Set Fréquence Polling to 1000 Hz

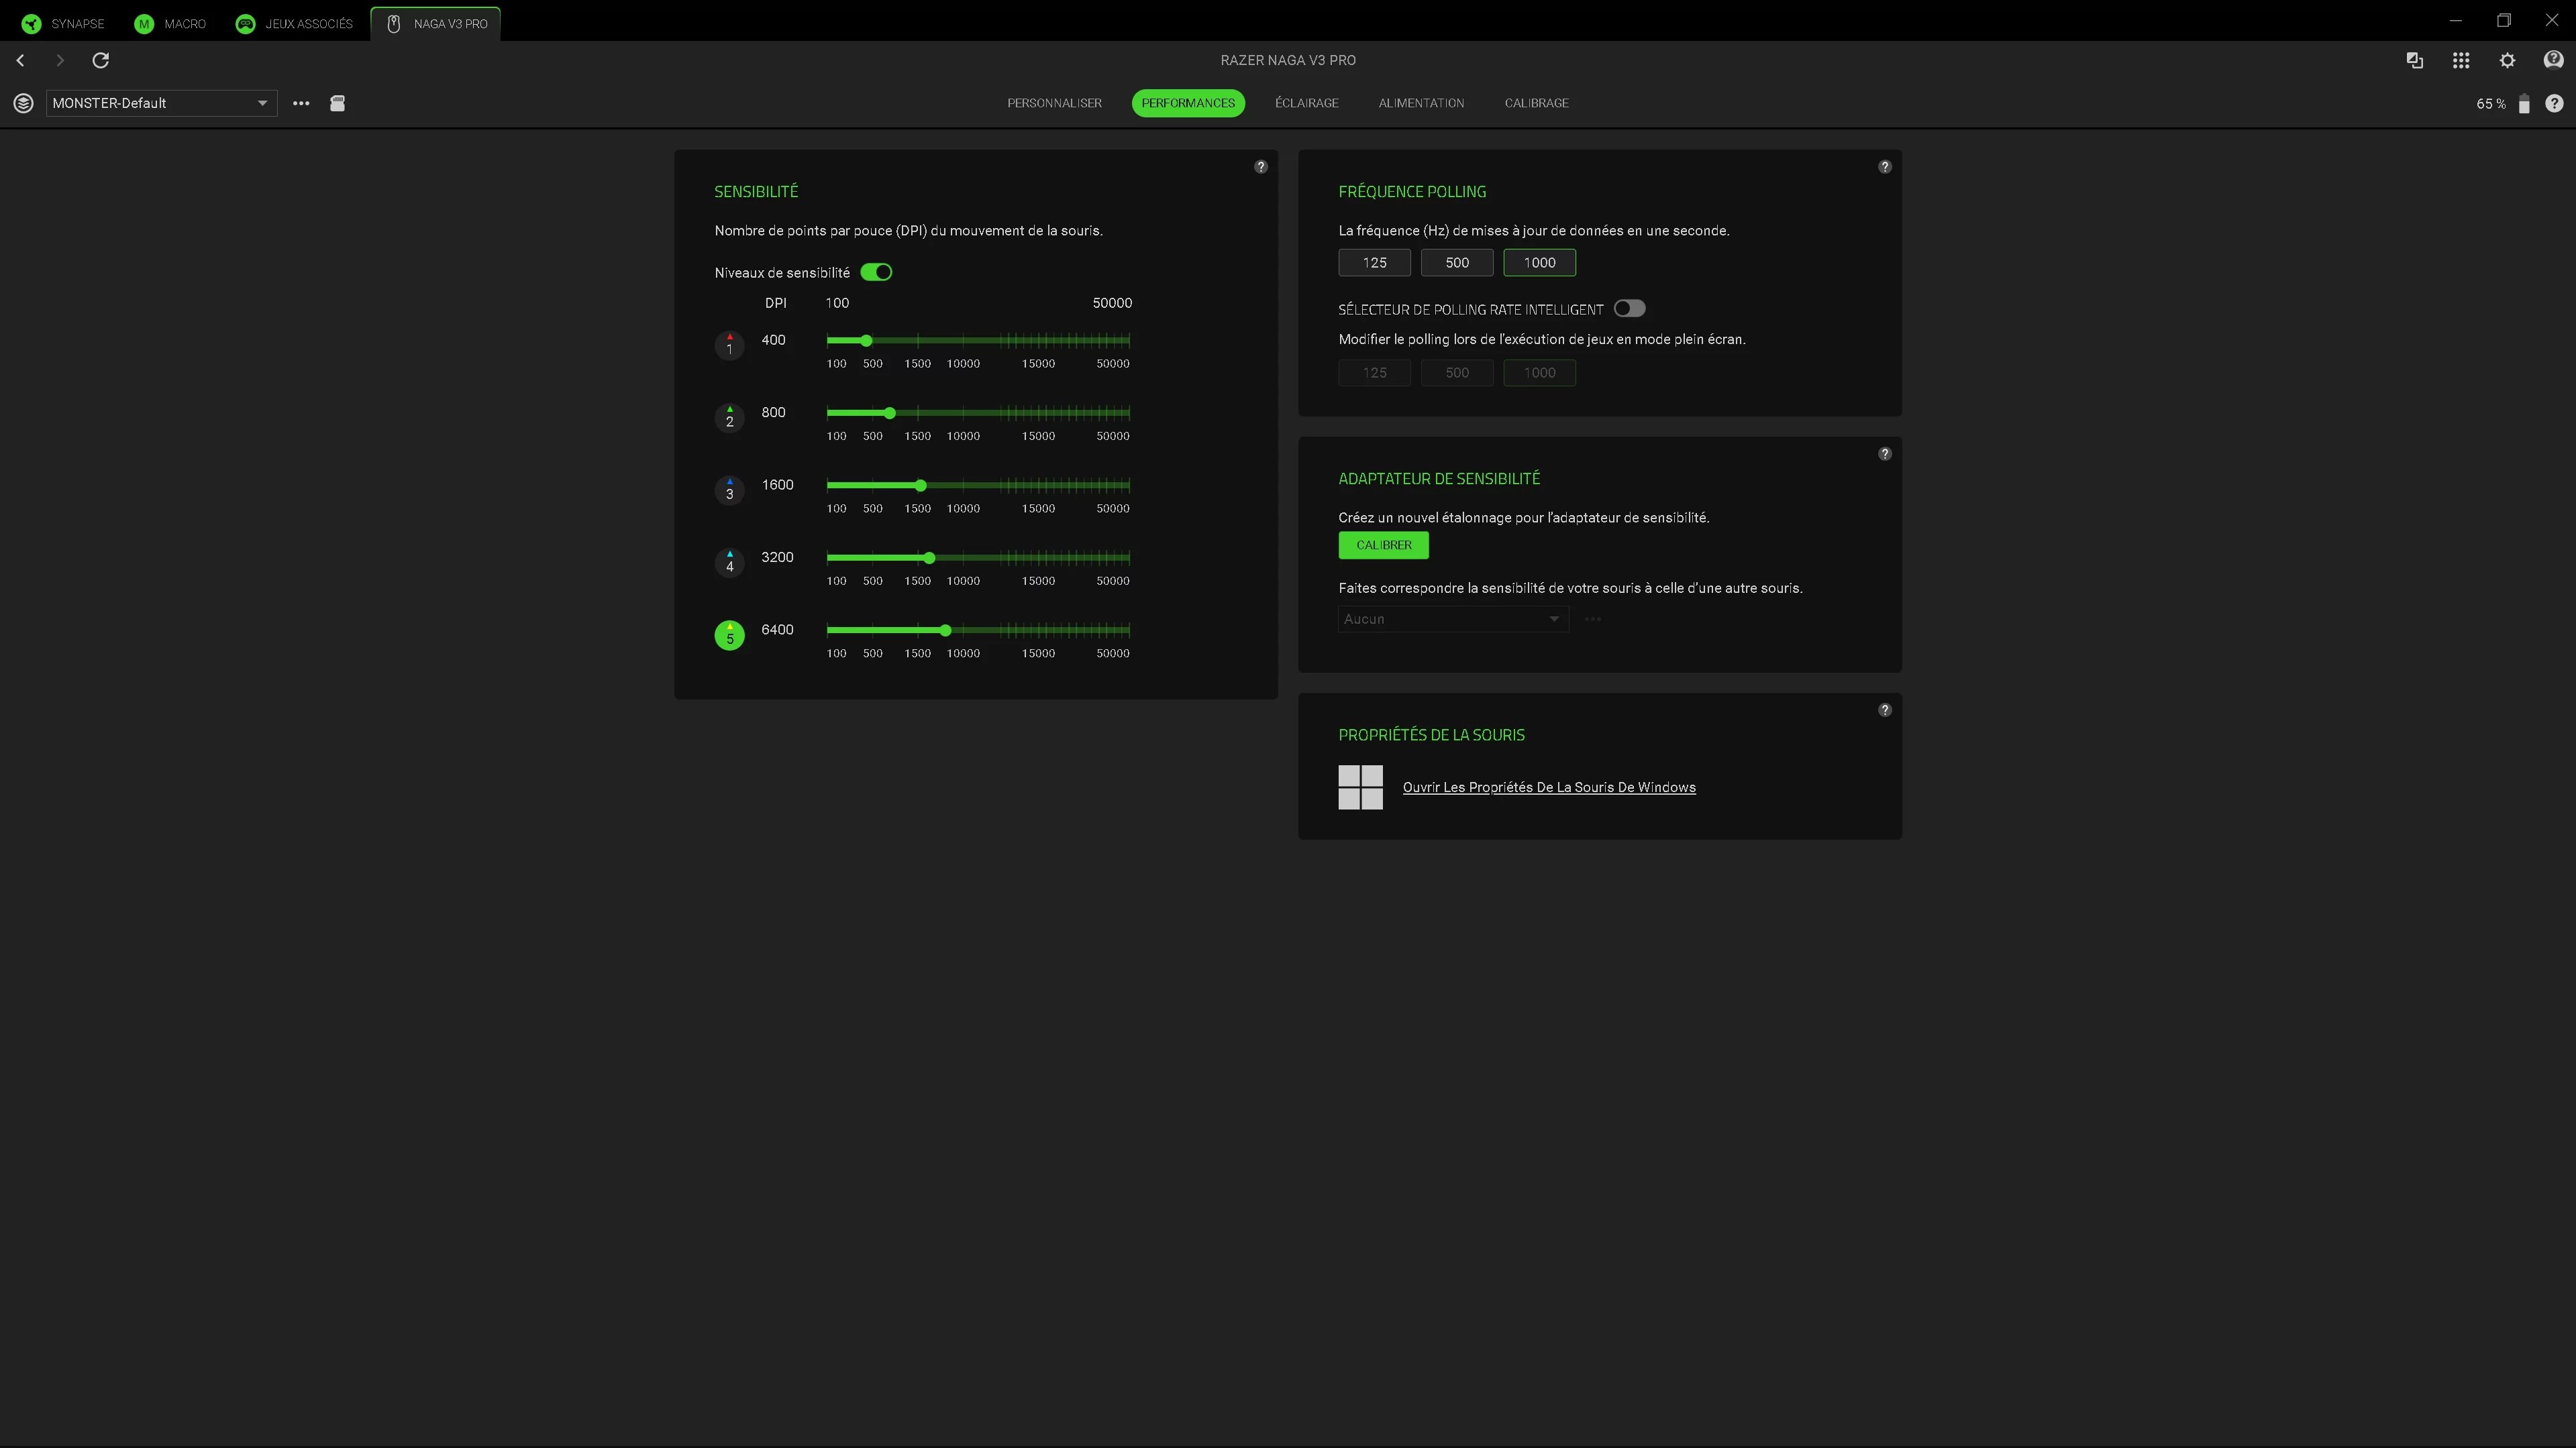pyautogui.click(x=1540, y=263)
